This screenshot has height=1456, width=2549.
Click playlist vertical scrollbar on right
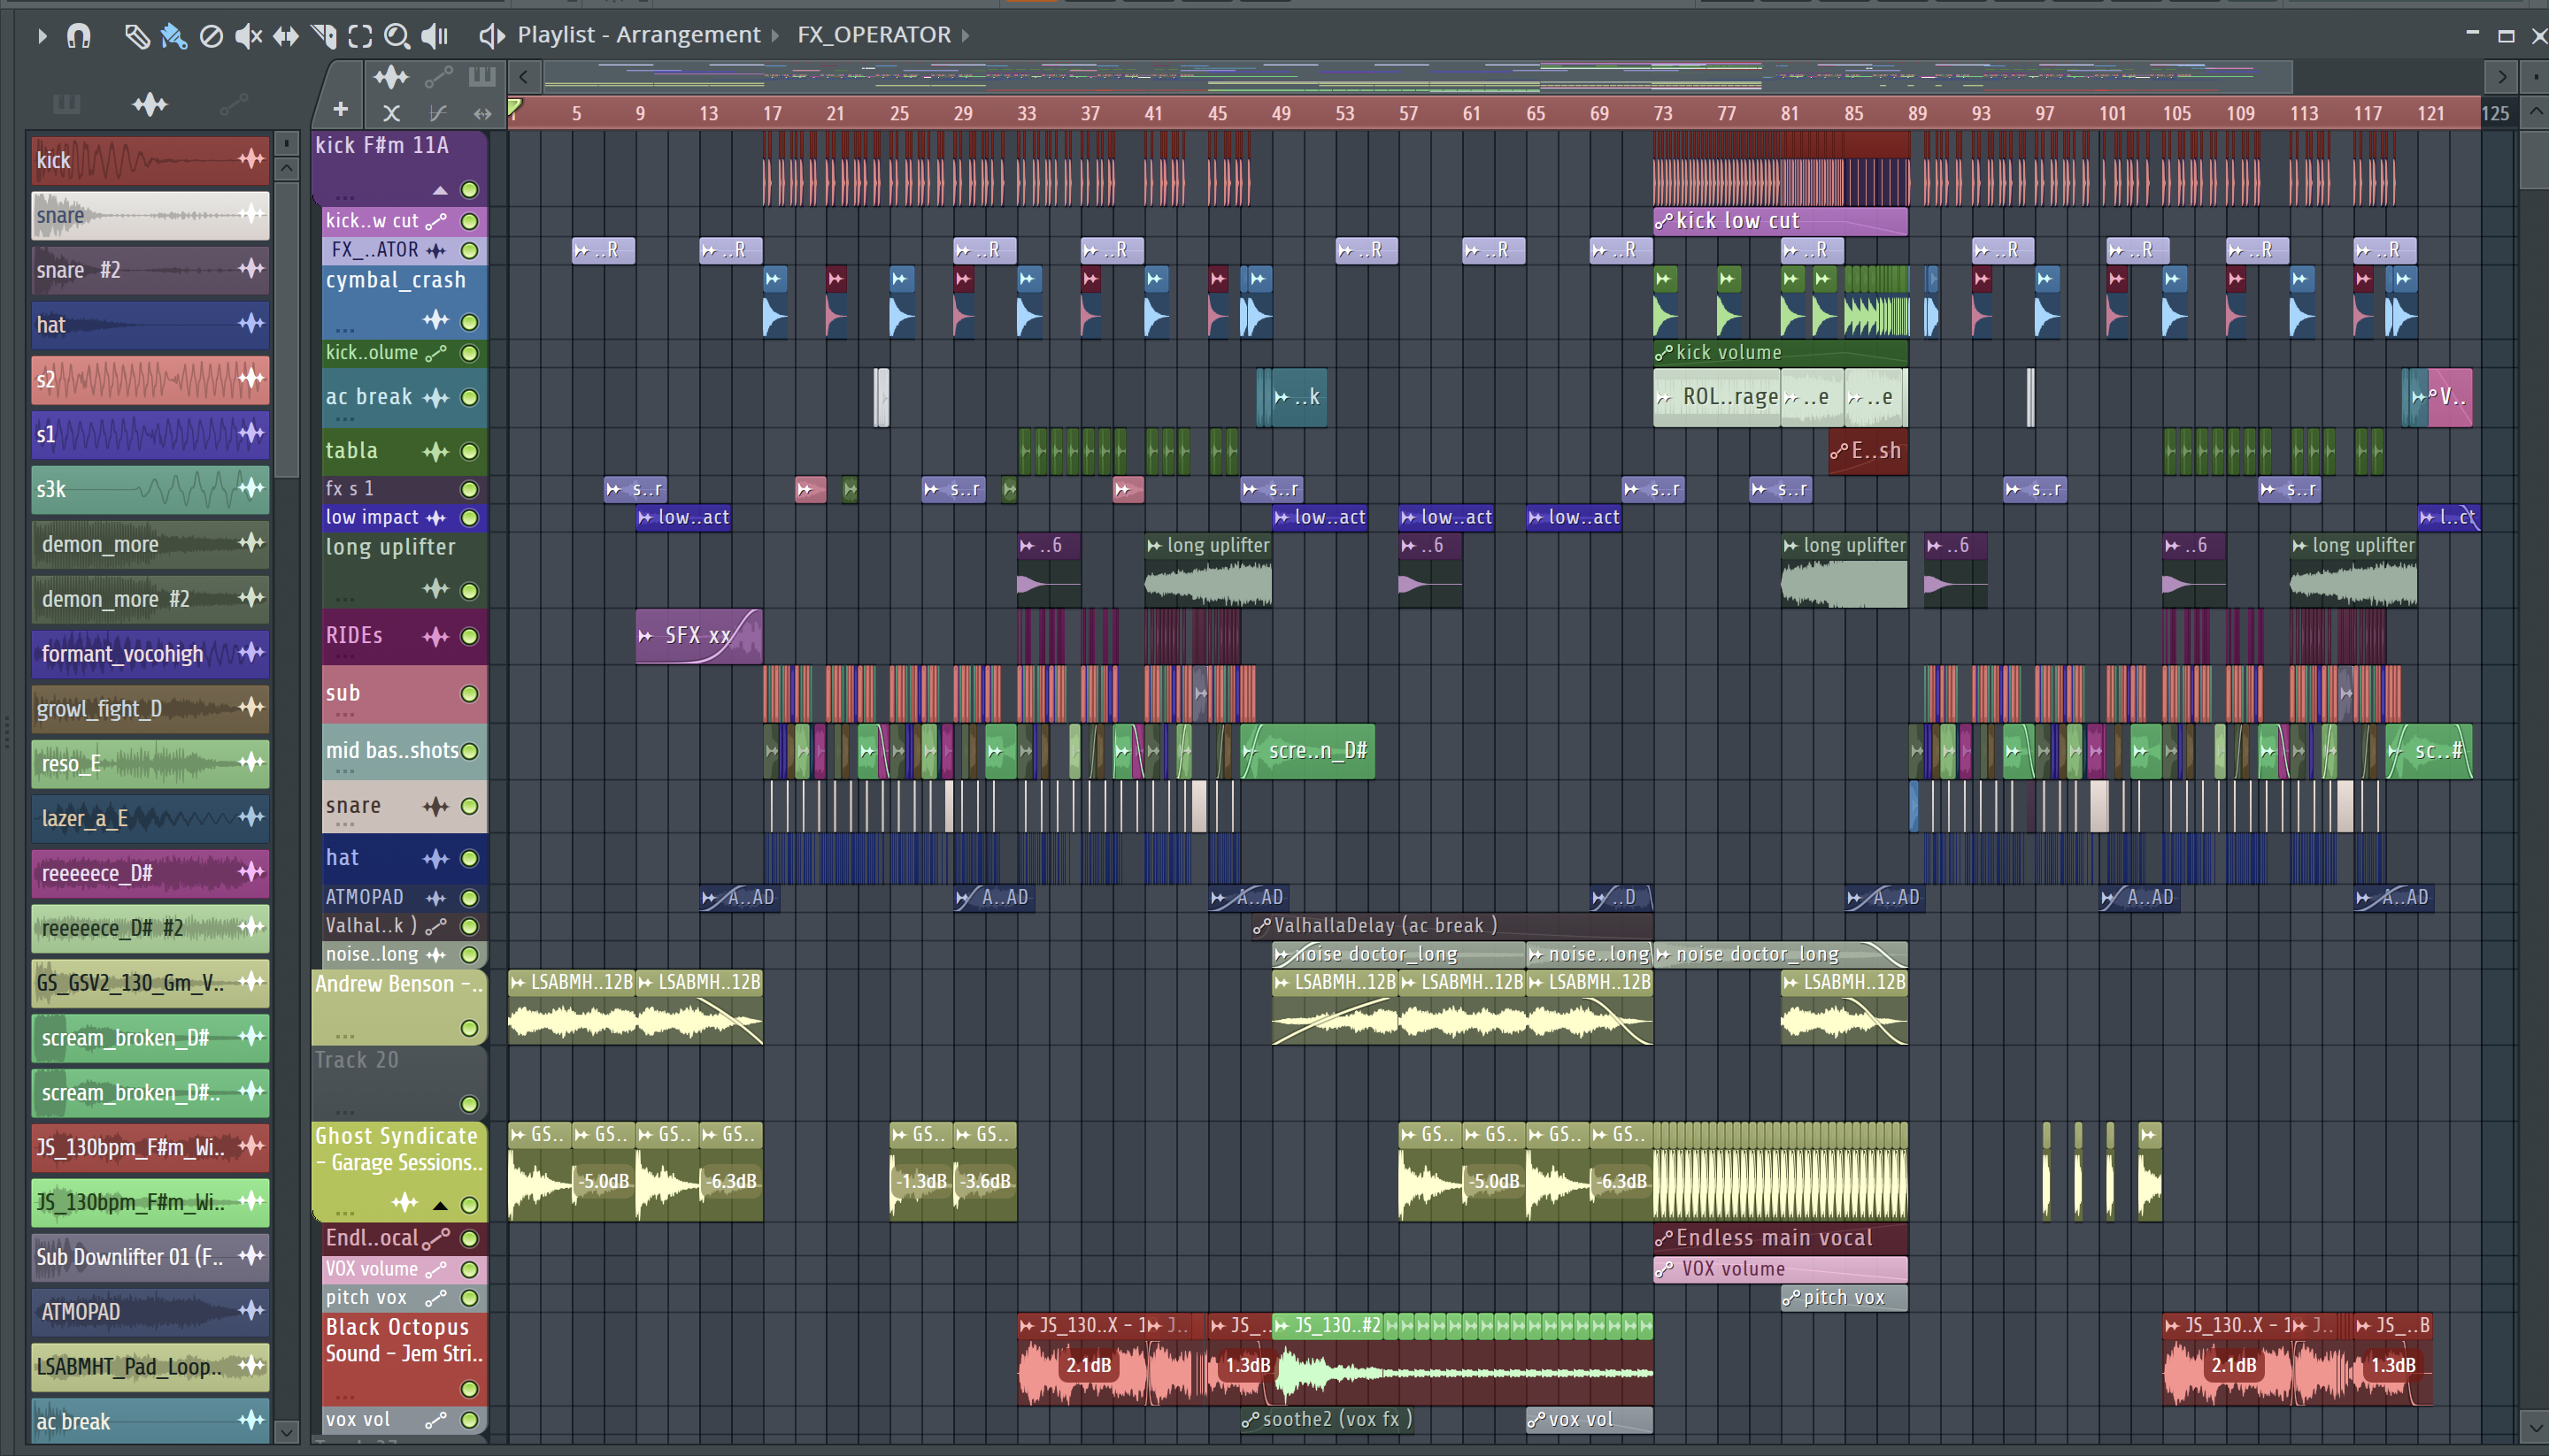[x=2534, y=160]
